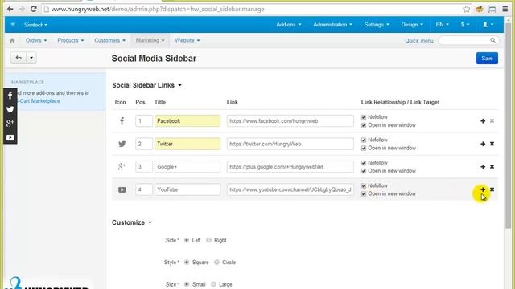Open Twitter icon in floating social sidebar
Screen dimensions: 515x289
point(10,109)
